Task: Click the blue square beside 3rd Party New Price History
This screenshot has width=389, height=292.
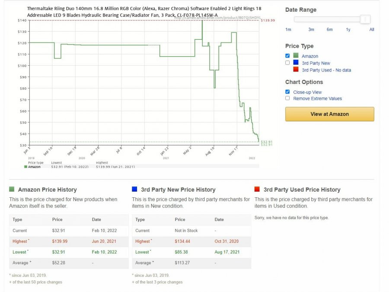Action: (x=134, y=189)
